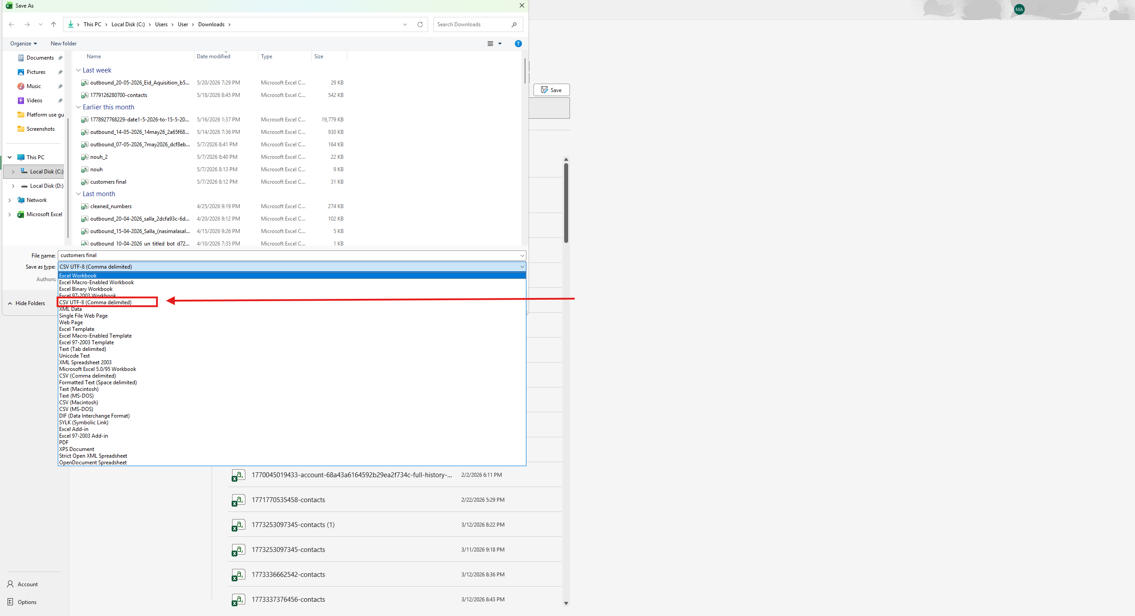Image resolution: width=1135 pixels, height=616 pixels.
Task: Go back with the Back arrow
Action: pyautogui.click(x=12, y=24)
